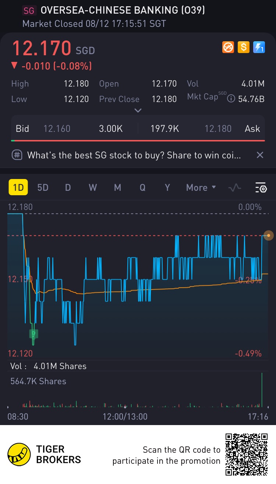Dismiss the SG stock promotion banner
Viewport: 276px width, 484px height.
point(260,155)
